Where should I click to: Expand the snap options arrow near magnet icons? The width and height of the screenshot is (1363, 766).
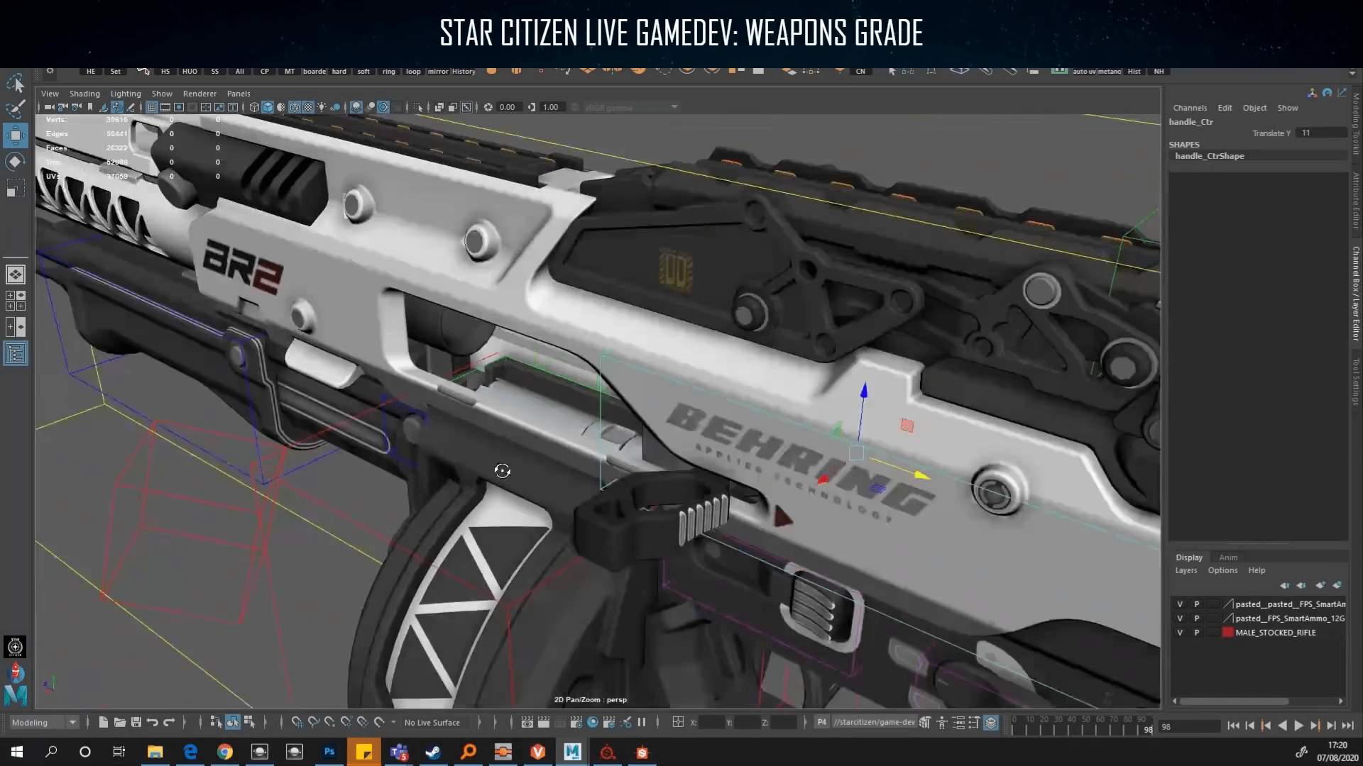[x=393, y=723]
